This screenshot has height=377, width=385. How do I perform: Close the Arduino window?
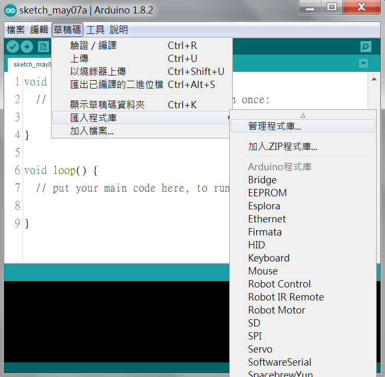coord(362,7)
